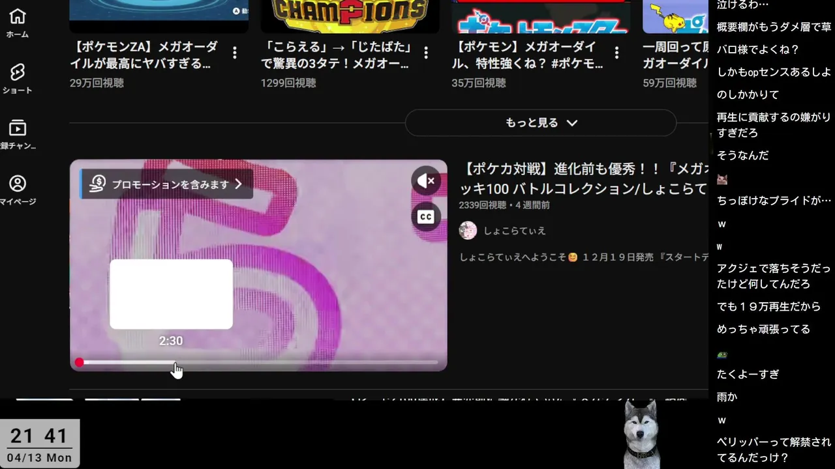Seek the preview video progress bar
This screenshot has height=469, width=835.
click(x=258, y=362)
